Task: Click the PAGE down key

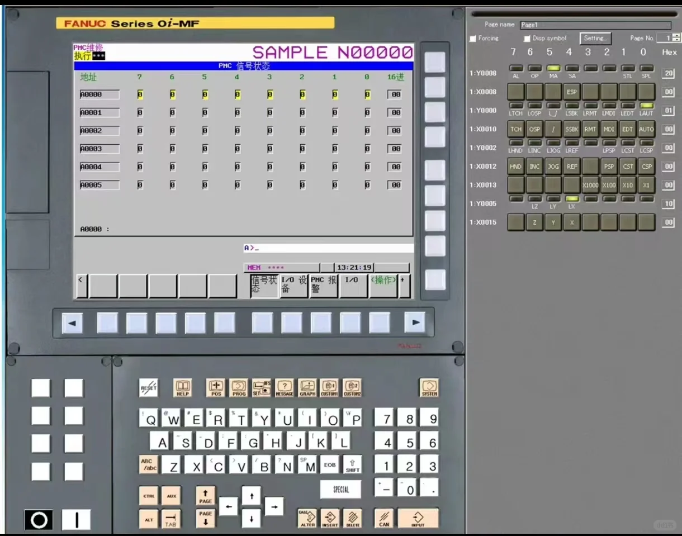Action: point(205,518)
